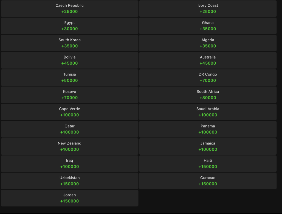Click Kosovo +70000 odds
The image size is (282, 214).
tap(70, 95)
